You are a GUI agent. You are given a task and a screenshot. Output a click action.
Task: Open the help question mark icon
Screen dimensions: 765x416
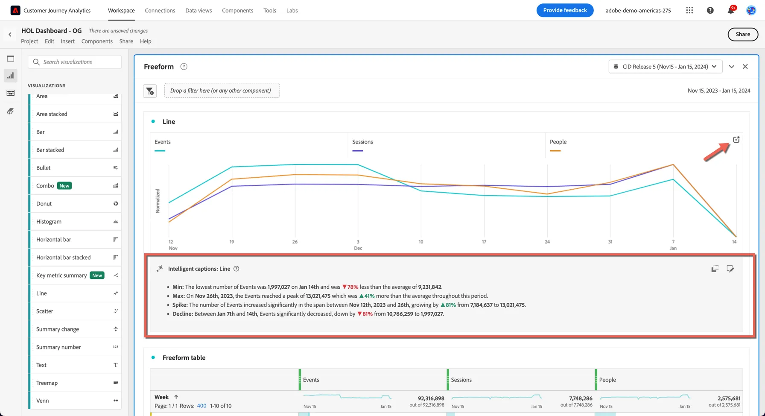pos(710,10)
